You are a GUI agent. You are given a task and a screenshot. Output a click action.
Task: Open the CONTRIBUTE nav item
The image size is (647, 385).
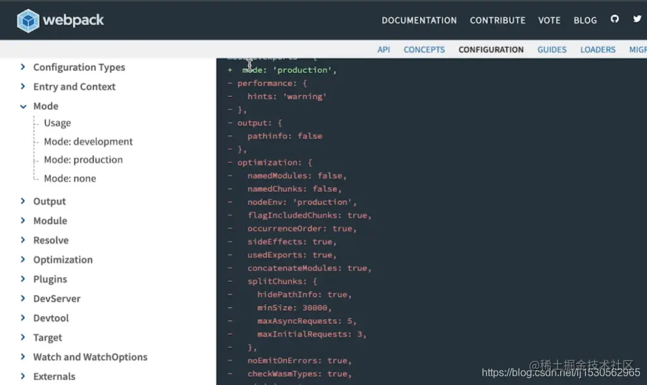(497, 20)
